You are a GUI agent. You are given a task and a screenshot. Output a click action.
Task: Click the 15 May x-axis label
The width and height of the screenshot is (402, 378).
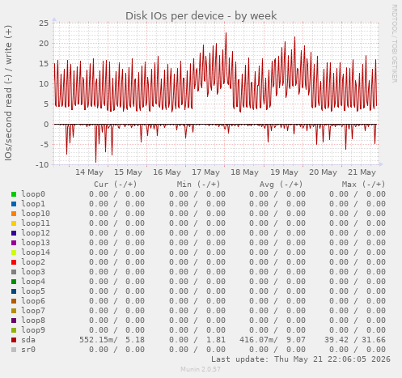coord(128,172)
